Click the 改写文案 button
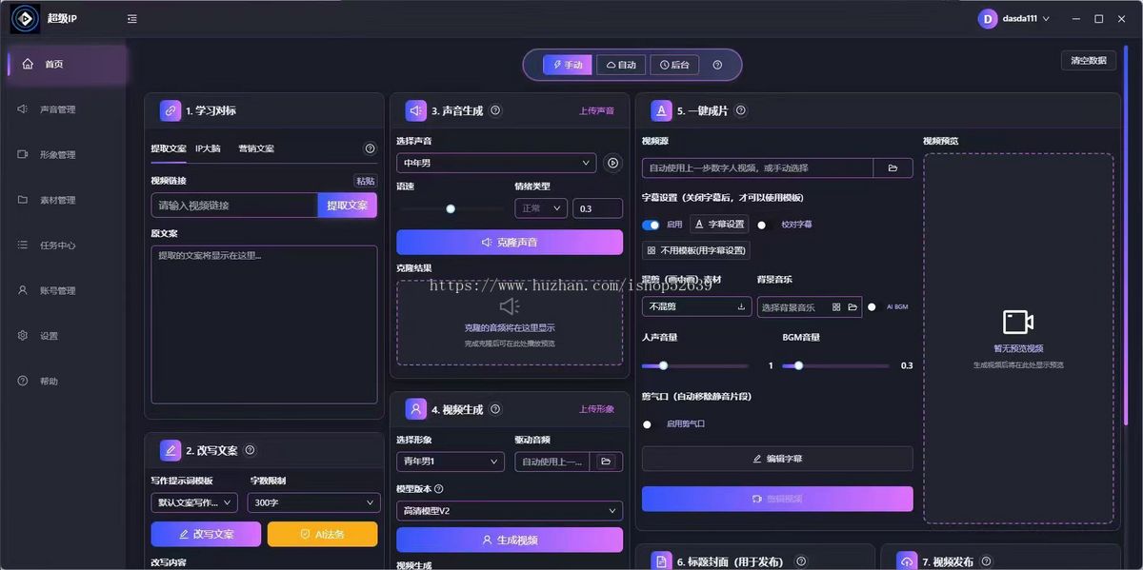The image size is (1143, 570). [x=206, y=534]
